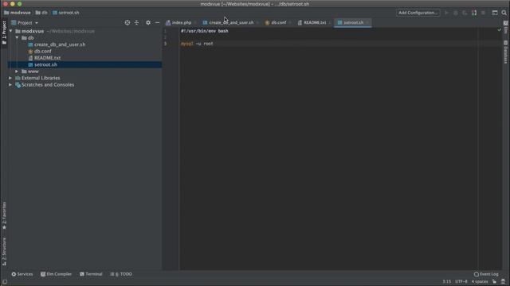Click the Run with Coverage icon

[465, 13]
